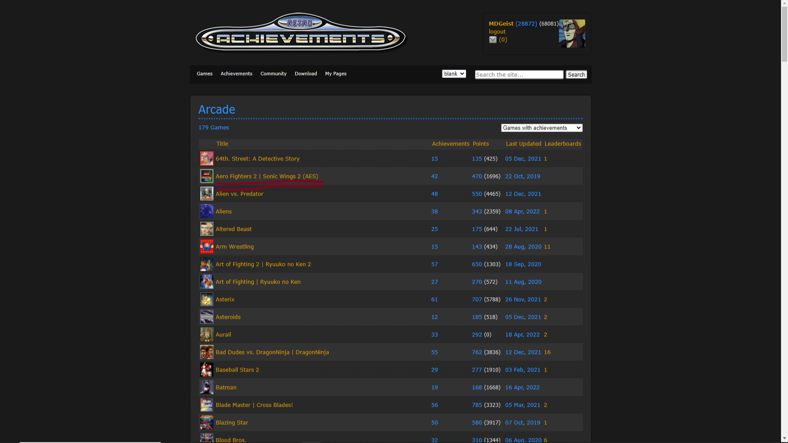
Task: Click the Search button
Action: (576, 75)
